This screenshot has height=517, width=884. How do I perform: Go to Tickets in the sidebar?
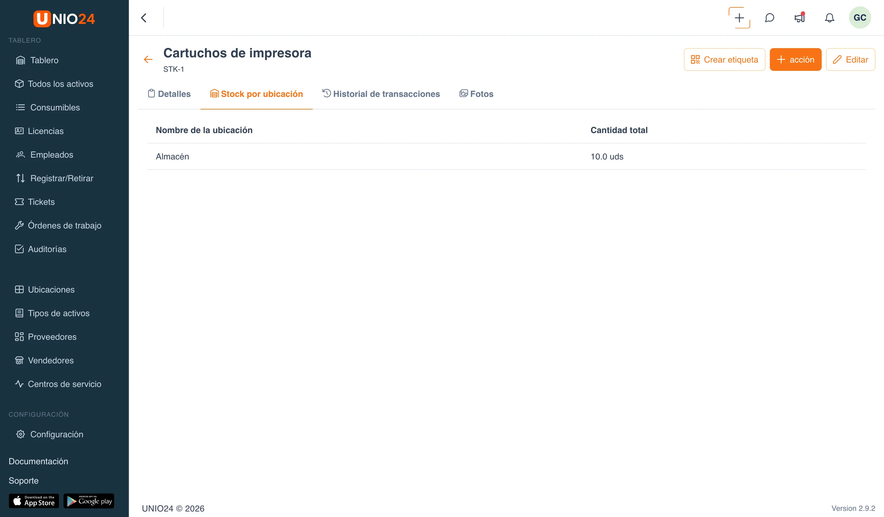coord(41,202)
